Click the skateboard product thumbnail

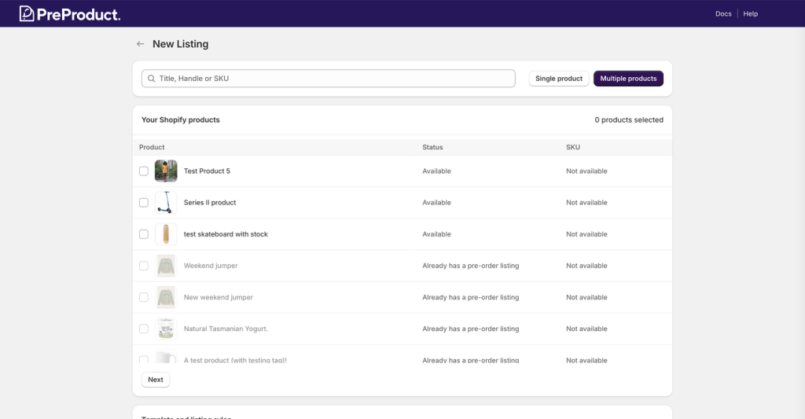pyautogui.click(x=166, y=234)
